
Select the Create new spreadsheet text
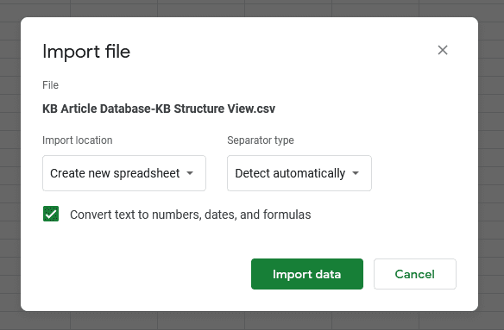pyautogui.click(x=115, y=173)
